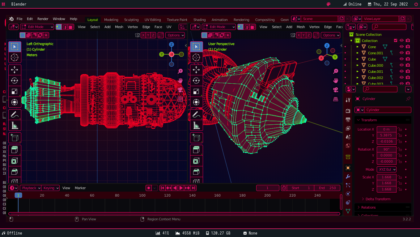
Task: Select the Scale tool in left viewport
Action: tap(15, 91)
